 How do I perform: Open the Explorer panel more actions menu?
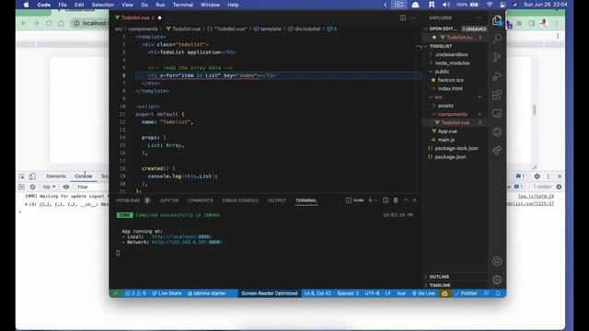pyautogui.click(x=479, y=17)
